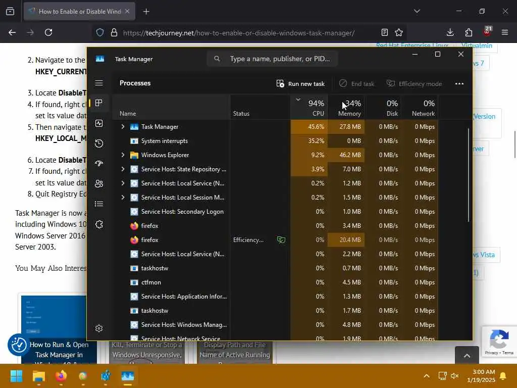Open Performance page icon in sidebar

click(99, 123)
